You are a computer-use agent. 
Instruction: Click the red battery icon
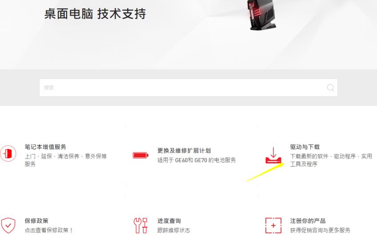140,155
